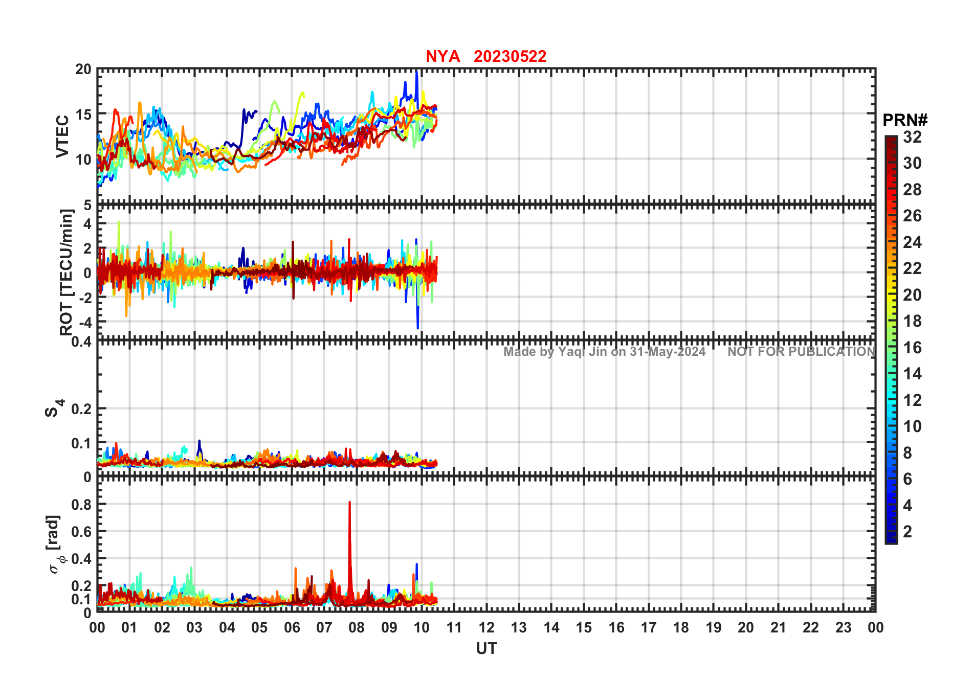The height and width of the screenshot is (680, 973).
Task: Click the plot title 'NYA 20230522'
Action: (x=486, y=56)
